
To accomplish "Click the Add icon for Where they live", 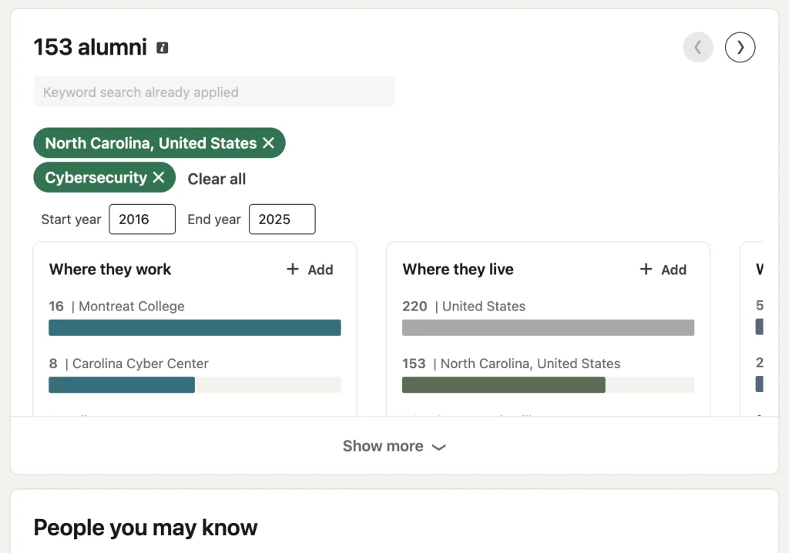I will pyautogui.click(x=663, y=270).
